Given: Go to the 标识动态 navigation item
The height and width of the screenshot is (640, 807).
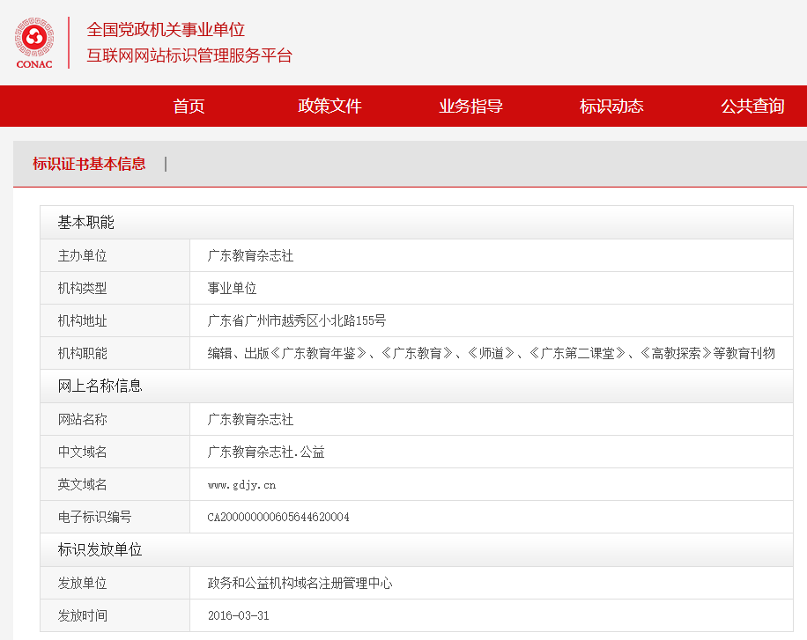Looking at the screenshot, I should tap(611, 106).
